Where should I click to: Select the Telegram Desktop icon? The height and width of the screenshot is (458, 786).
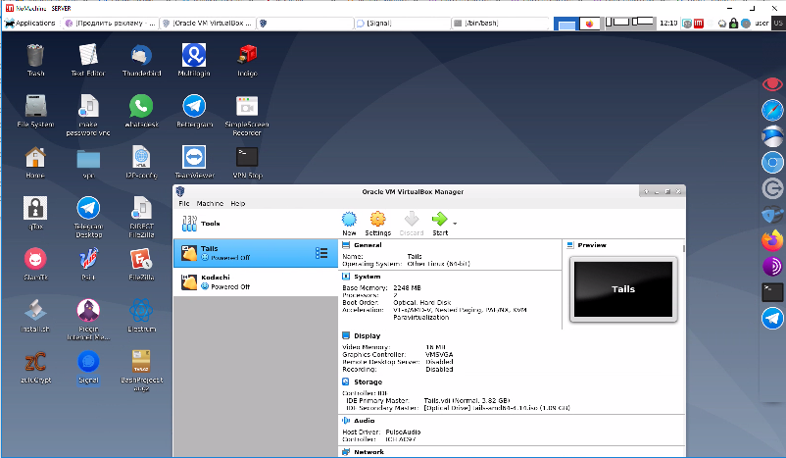click(89, 217)
